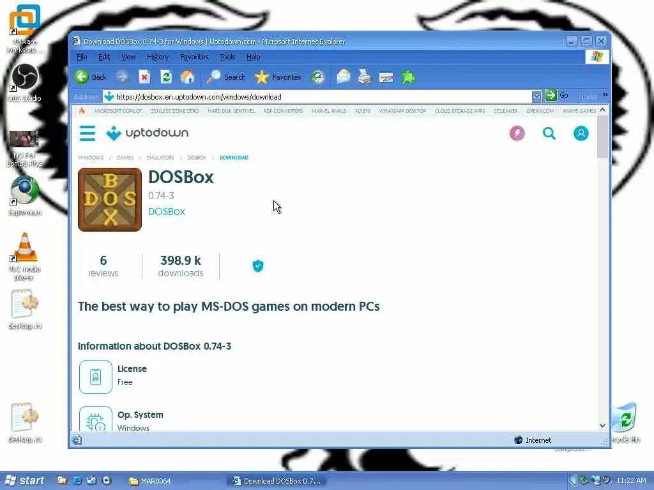
Task: Click the DOSBox app icon image
Action: click(x=110, y=200)
